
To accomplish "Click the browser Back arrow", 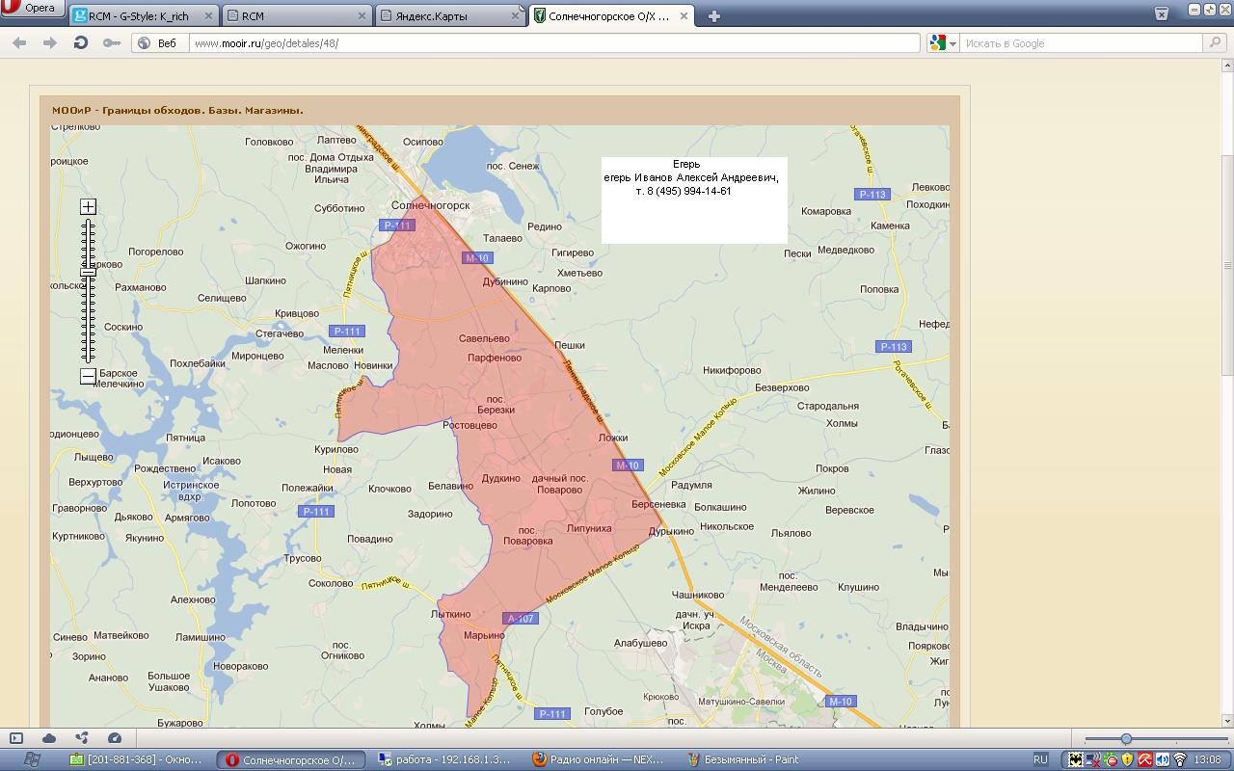I will coord(19,43).
